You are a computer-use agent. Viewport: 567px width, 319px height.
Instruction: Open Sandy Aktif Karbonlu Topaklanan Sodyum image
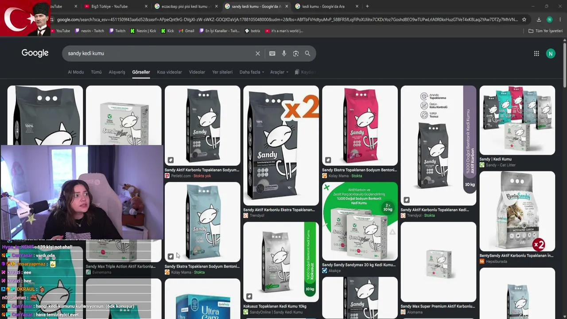pyautogui.click(x=202, y=125)
